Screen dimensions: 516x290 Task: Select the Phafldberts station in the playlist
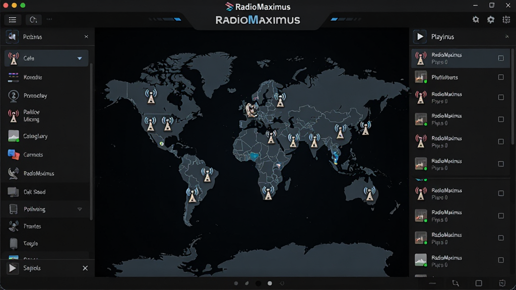coord(461,77)
